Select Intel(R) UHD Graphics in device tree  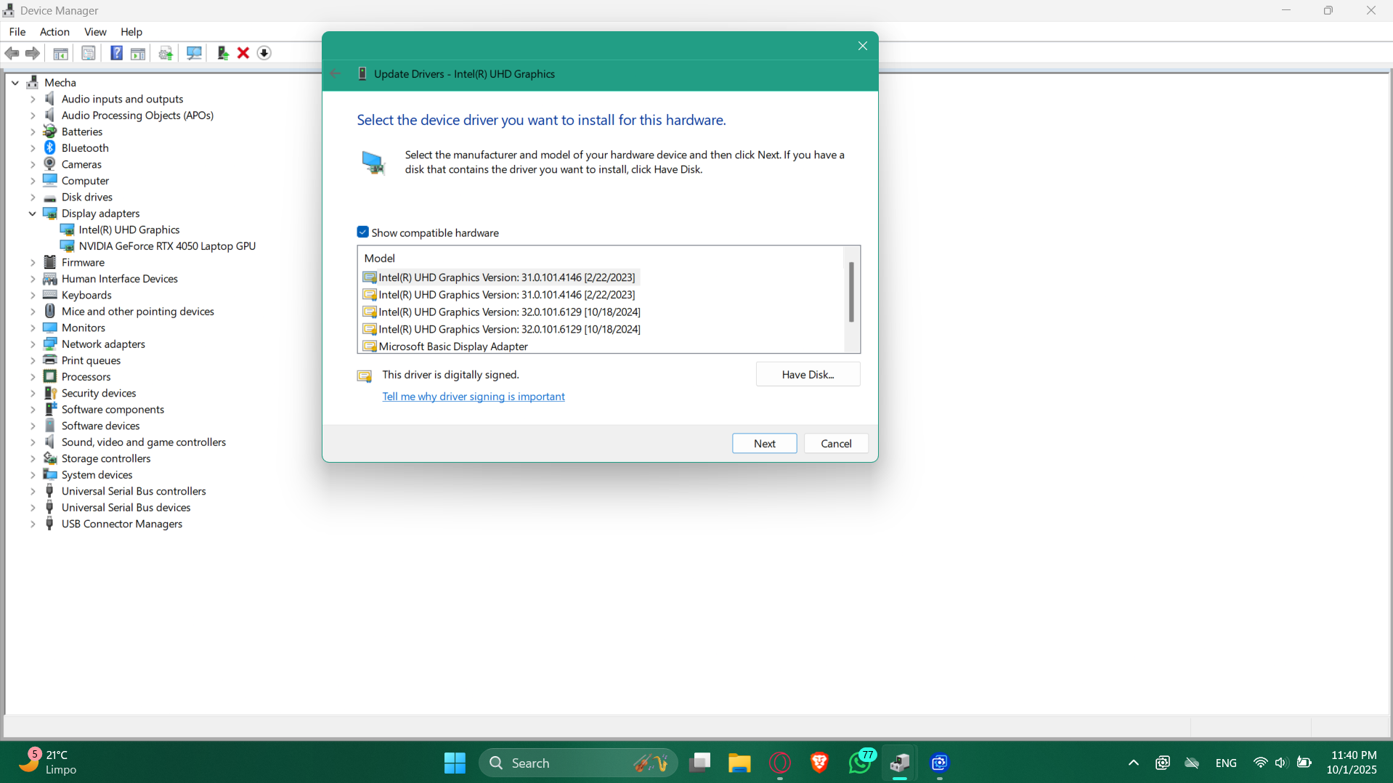[x=129, y=230]
